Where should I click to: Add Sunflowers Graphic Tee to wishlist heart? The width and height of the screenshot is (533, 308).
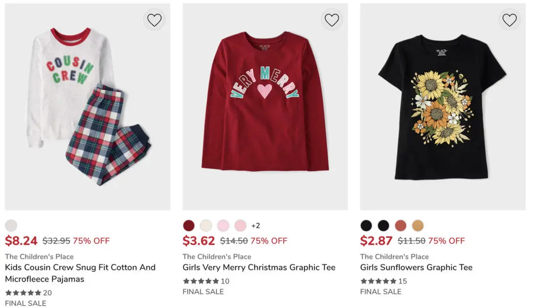click(510, 20)
